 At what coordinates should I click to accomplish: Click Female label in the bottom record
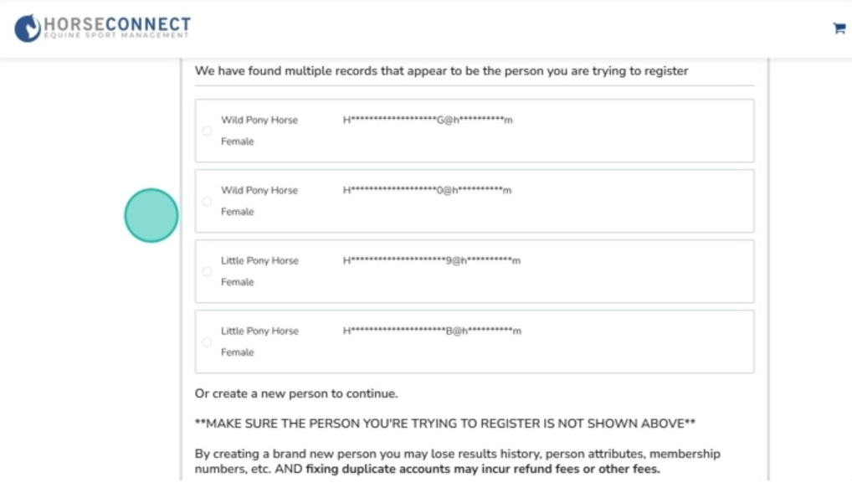238,352
